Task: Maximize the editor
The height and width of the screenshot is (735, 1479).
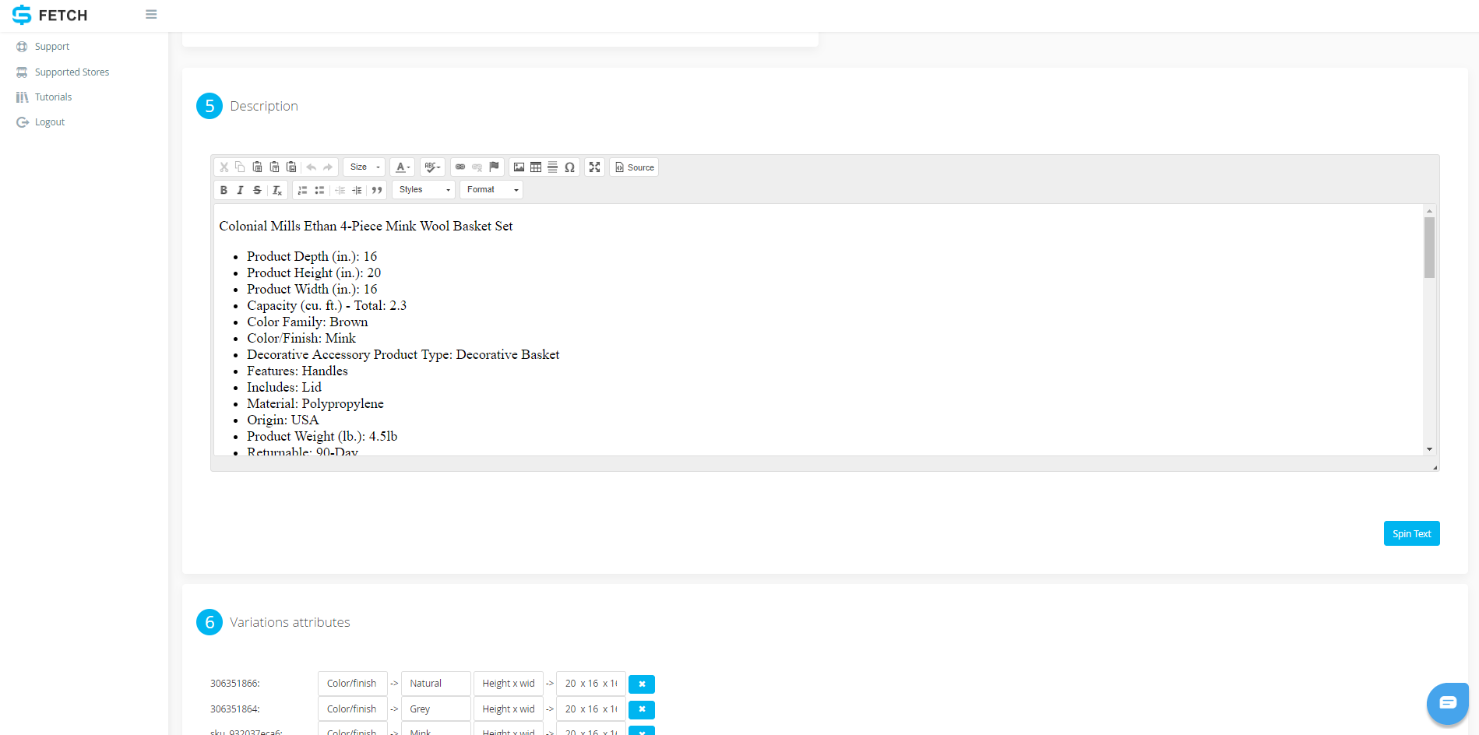Action: coord(594,167)
